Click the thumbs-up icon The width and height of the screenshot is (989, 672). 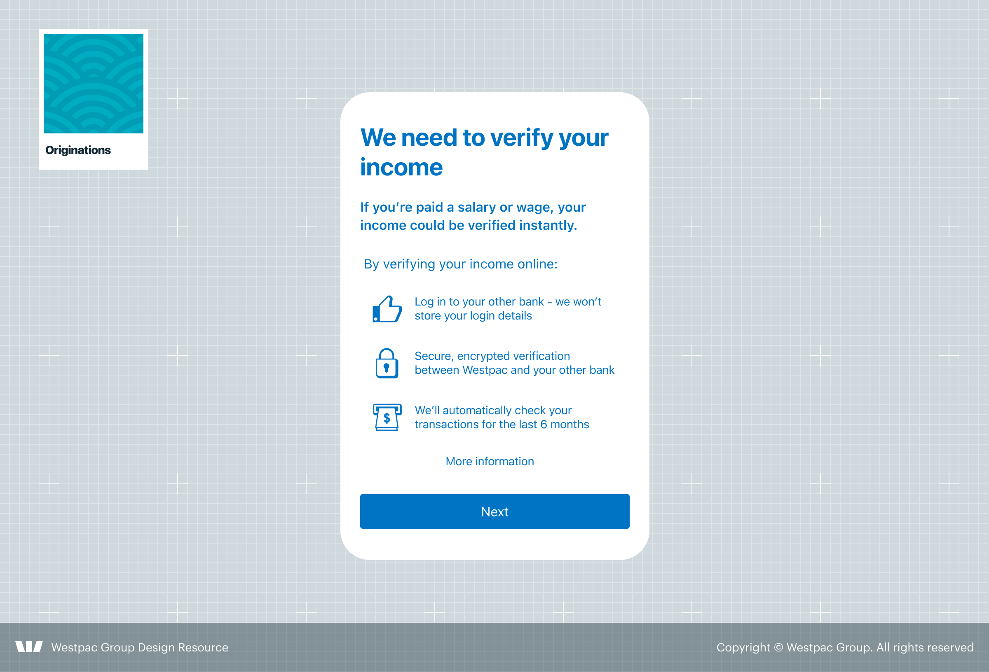[387, 309]
